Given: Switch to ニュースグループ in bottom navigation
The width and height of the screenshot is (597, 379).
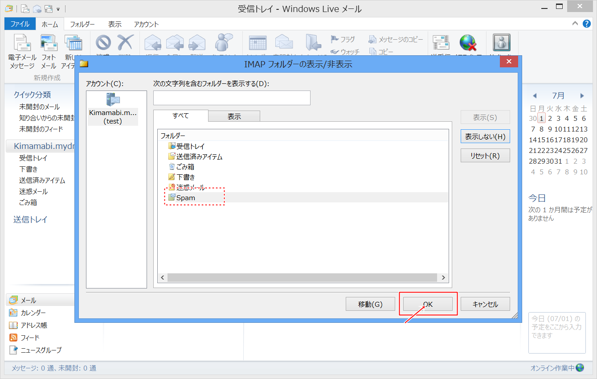Looking at the screenshot, I should point(36,350).
